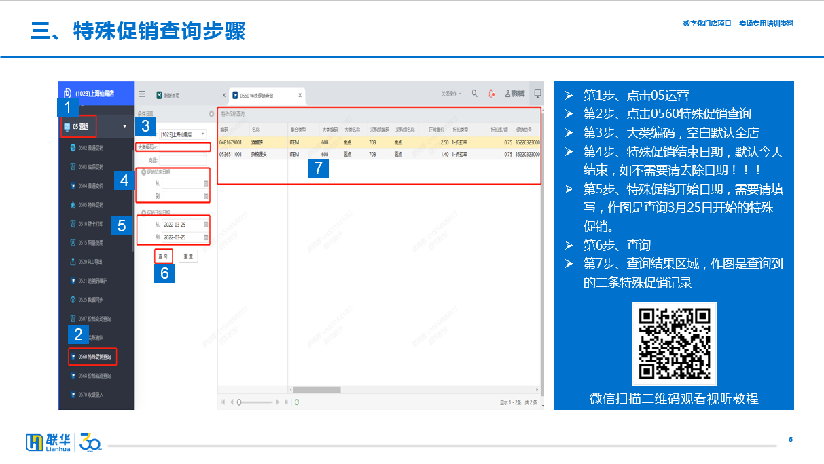Click the WeChat QR code image
824x464 pixels.
coord(675,344)
